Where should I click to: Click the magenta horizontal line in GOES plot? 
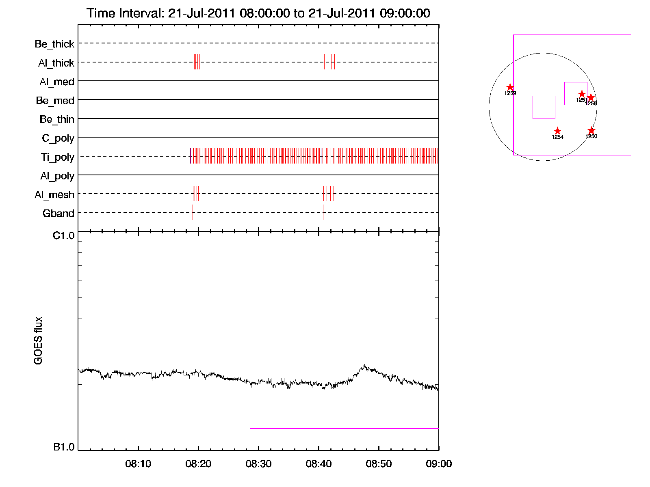point(344,428)
